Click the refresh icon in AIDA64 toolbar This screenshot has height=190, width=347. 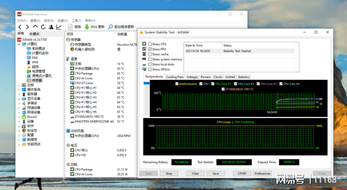pos(43,27)
